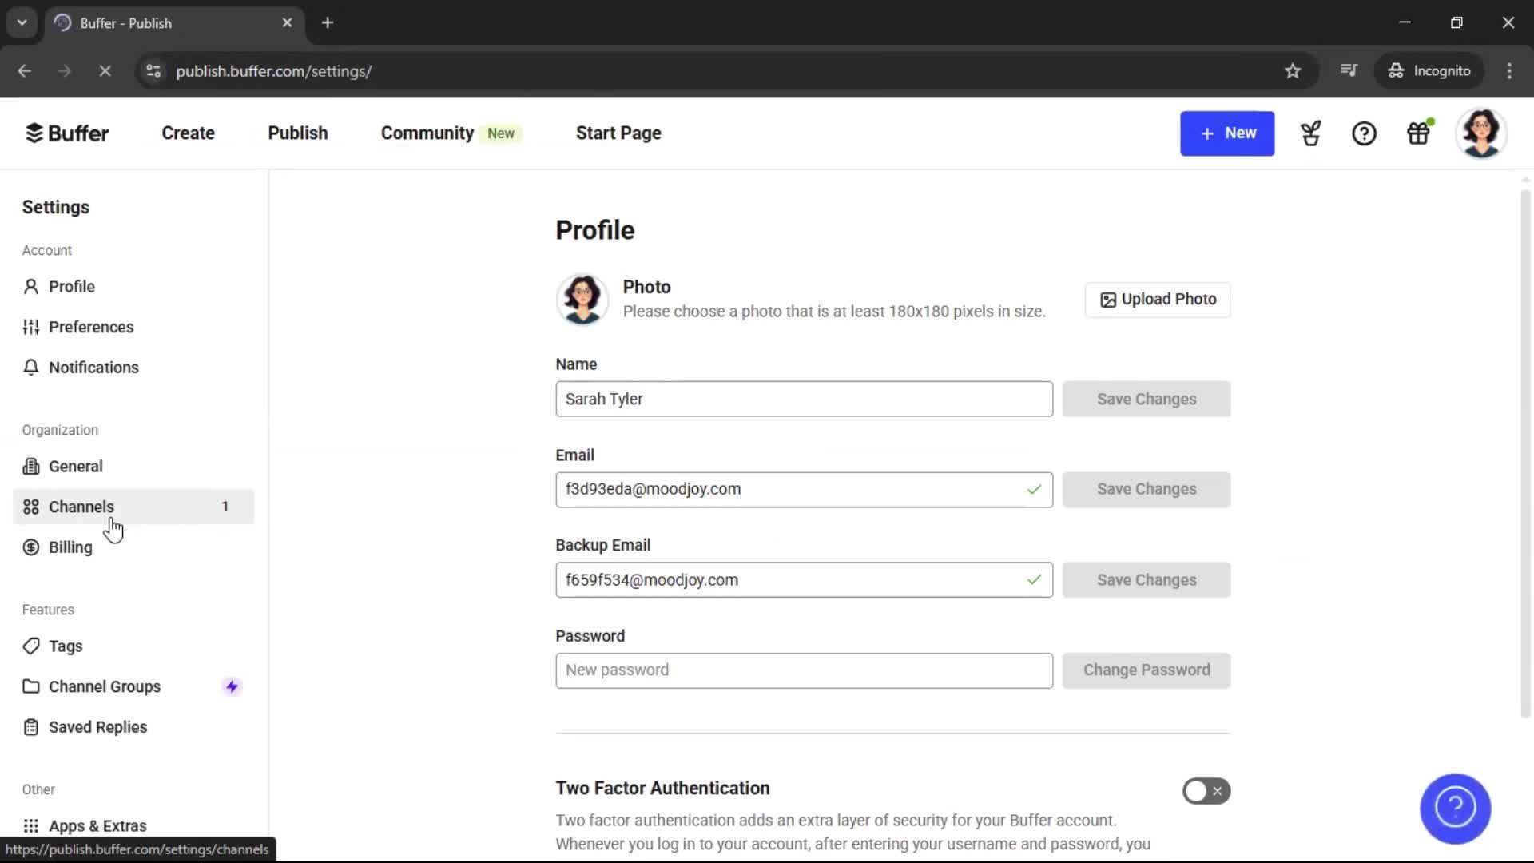1534x863 pixels.
Task: Click the checkmark beside the Email field
Action: (x=1033, y=489)
